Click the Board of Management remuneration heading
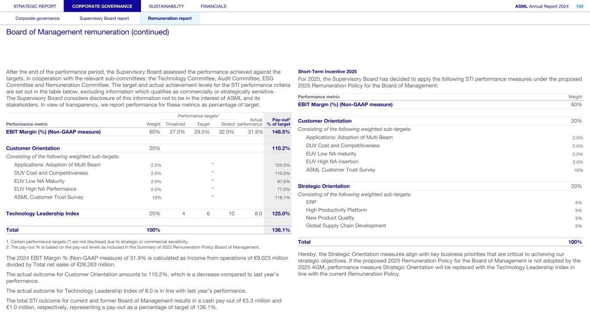The height and width of the screenshot is (332, 590). [x=87, y=32]
